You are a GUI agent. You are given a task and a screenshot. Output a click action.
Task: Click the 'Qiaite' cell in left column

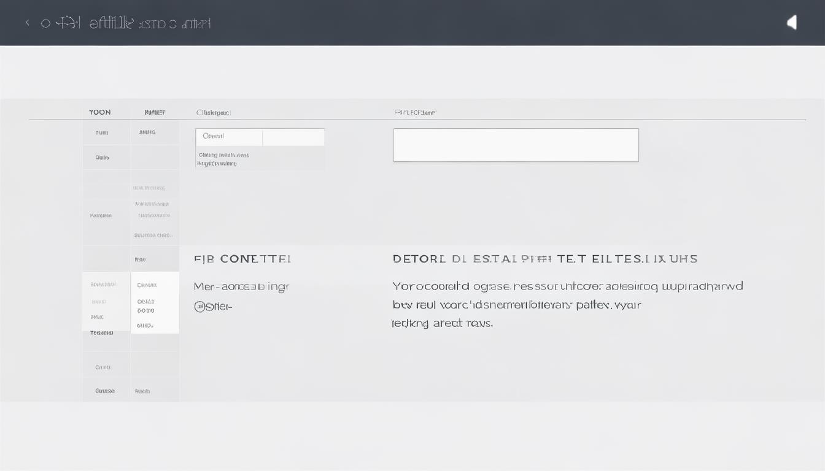[103, 158]
